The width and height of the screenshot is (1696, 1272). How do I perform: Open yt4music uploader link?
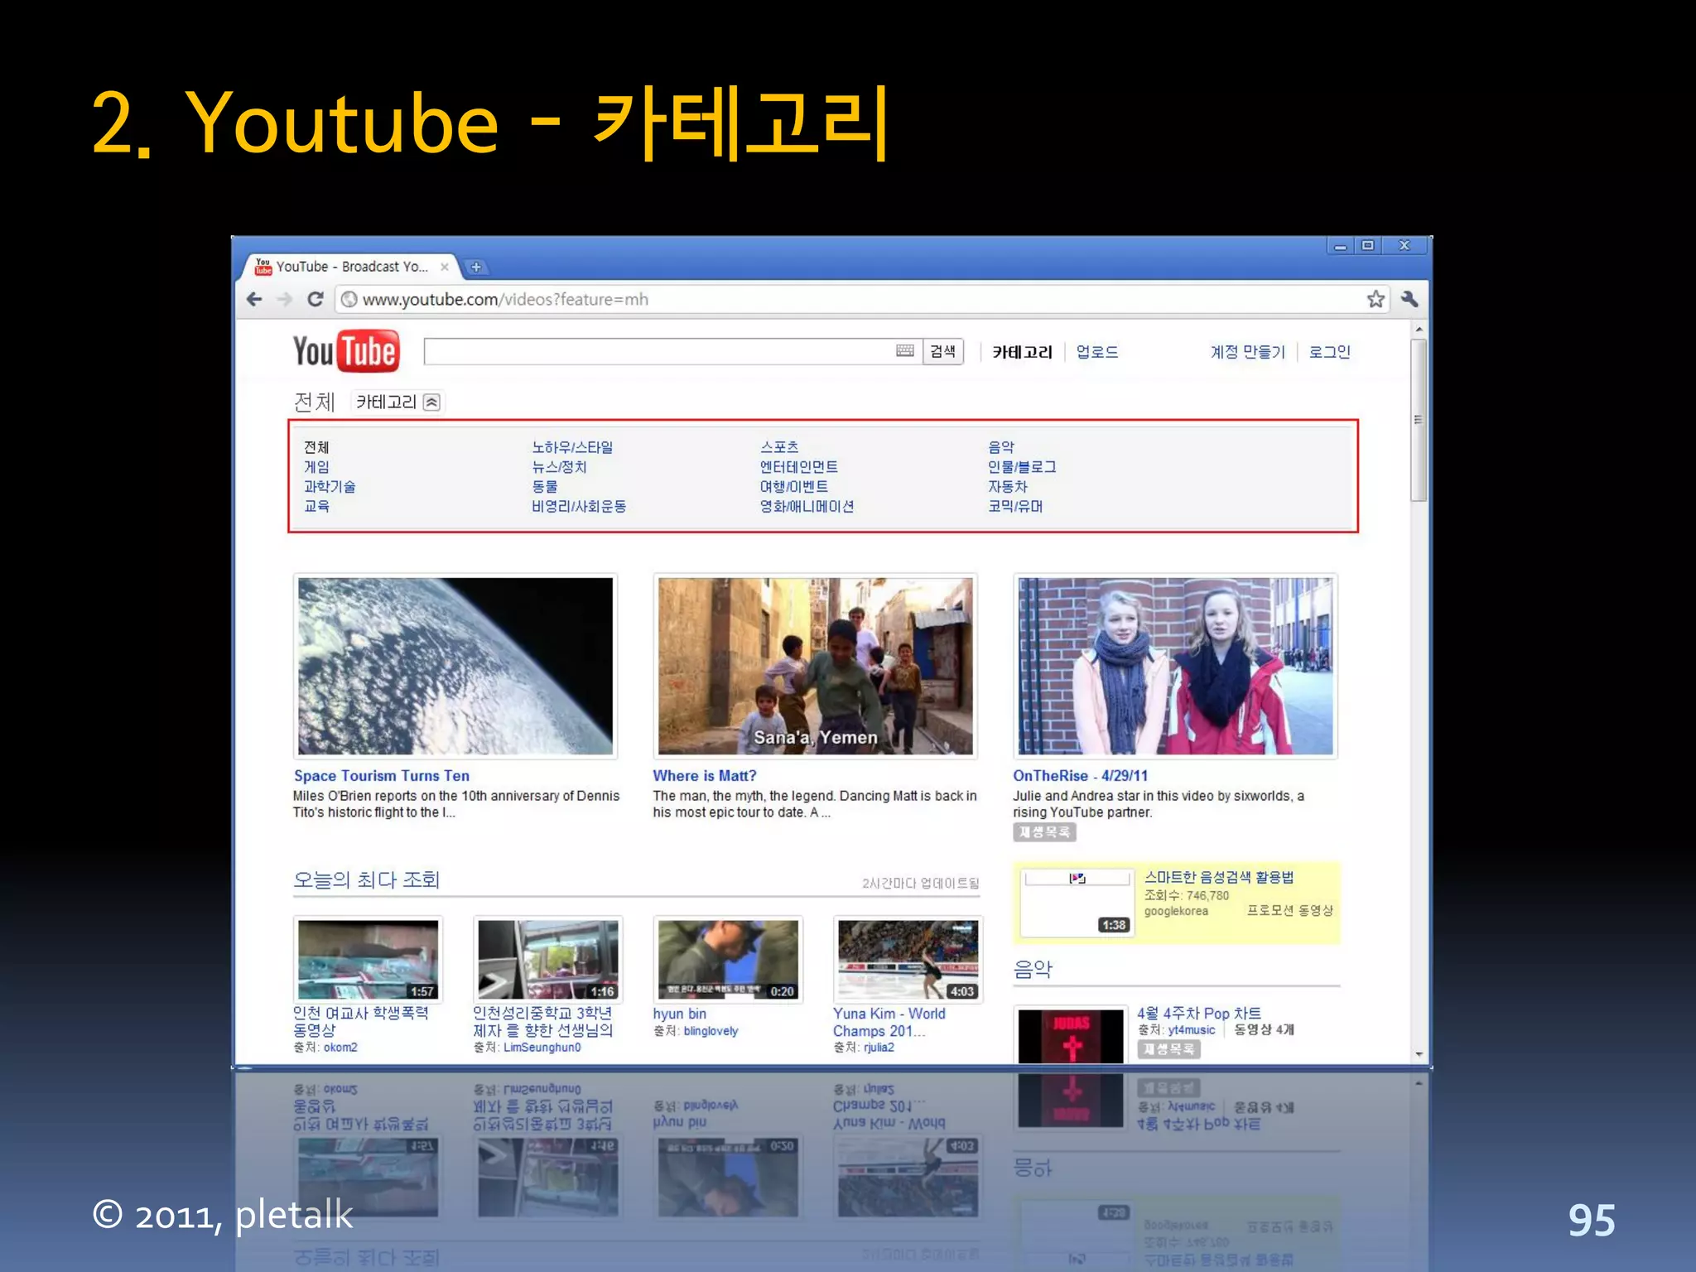[x=1192, y=1030]
